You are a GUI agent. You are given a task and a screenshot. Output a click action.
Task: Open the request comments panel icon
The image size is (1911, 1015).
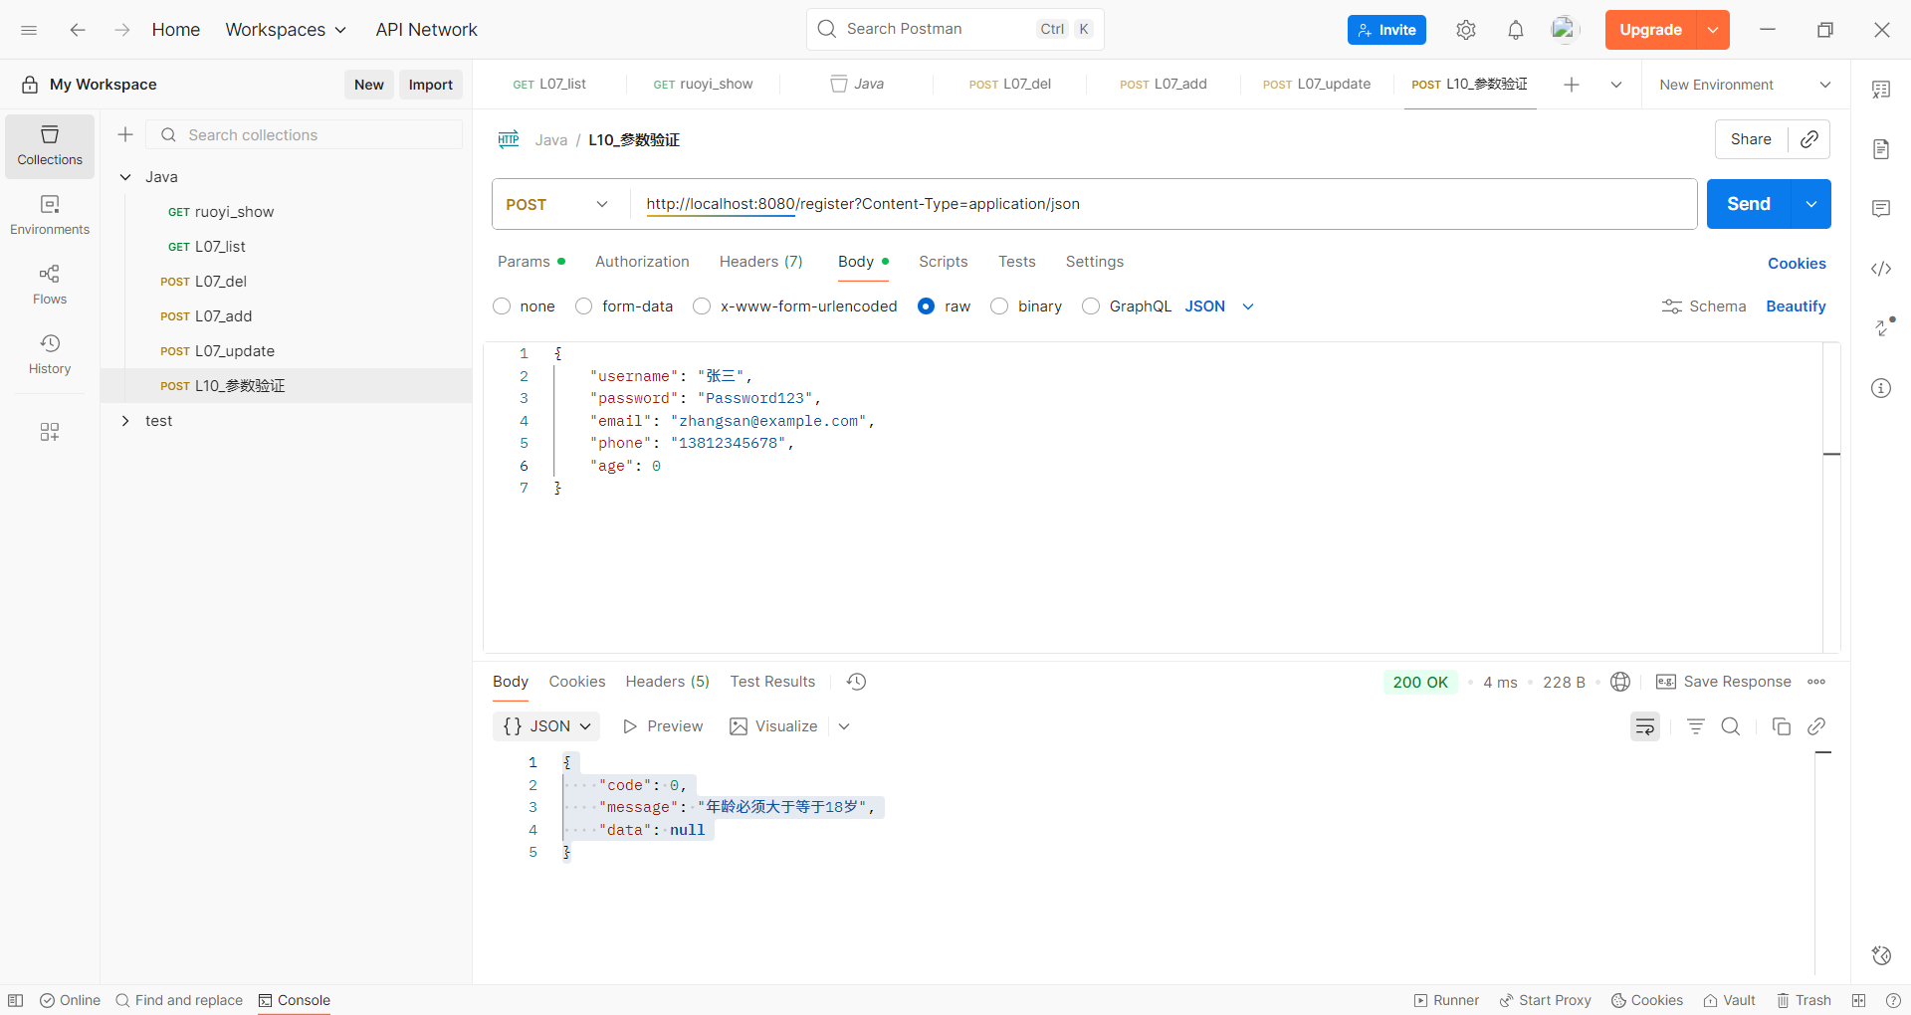pos(1881,209)
